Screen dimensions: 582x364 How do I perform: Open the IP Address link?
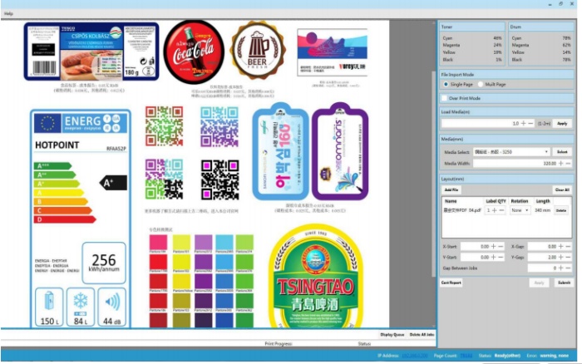415,356
